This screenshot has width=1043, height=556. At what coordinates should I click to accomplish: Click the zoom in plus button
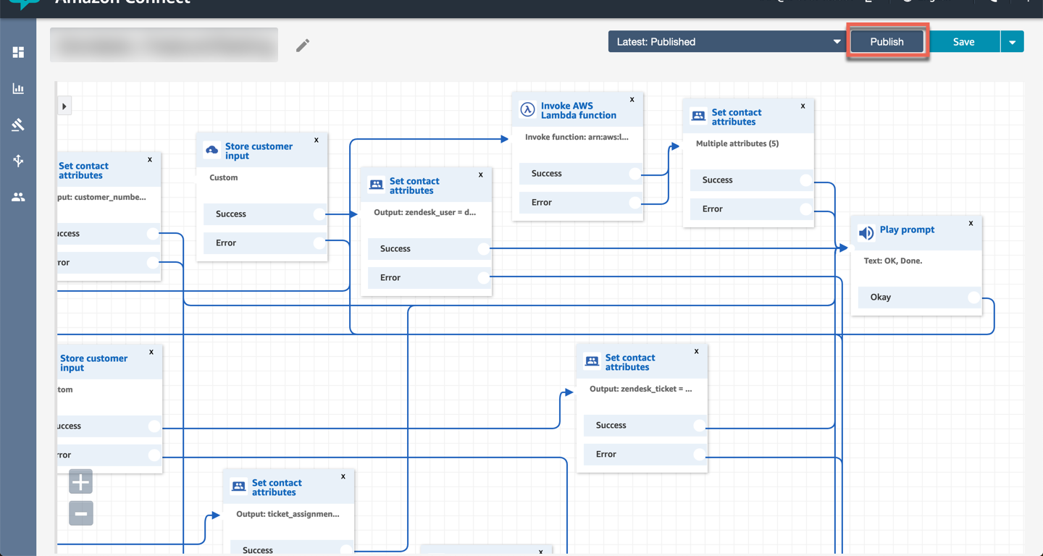click(80, 481)
